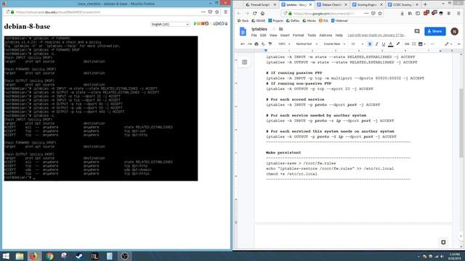Open the View menu in Google Docs
The width and height of the screenshot is (465, 261).
point(273,36)
